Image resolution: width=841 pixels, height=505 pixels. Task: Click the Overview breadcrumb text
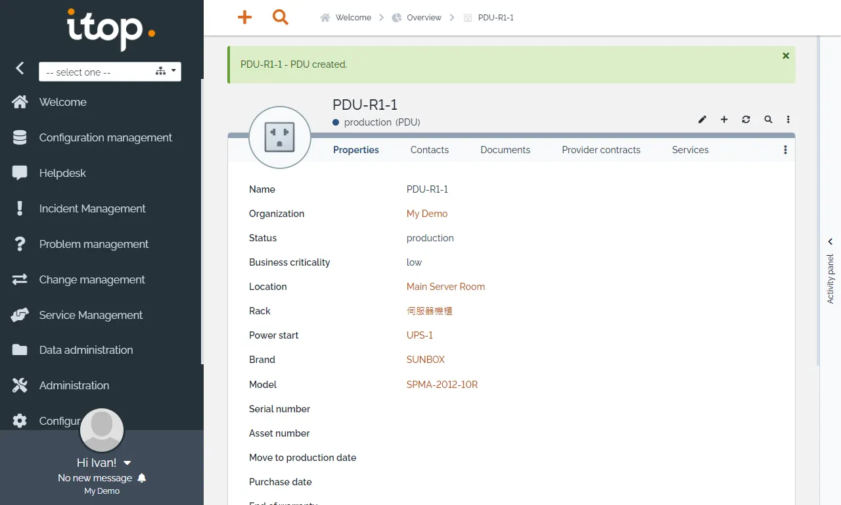coord(424,18)
